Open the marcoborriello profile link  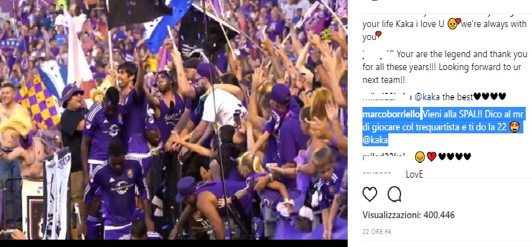point(391,115)
